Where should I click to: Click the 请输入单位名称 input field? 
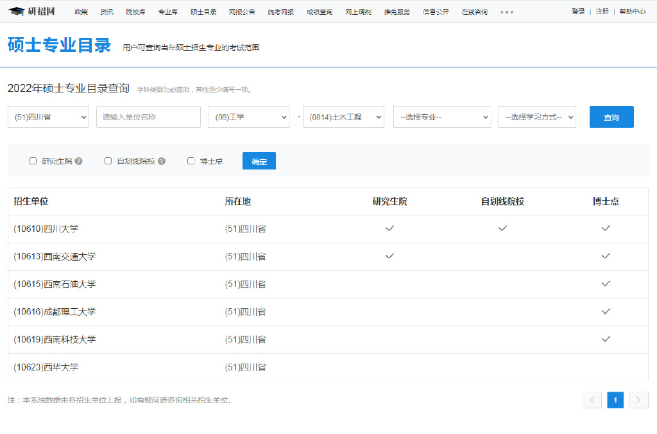[x=148, y=117]
